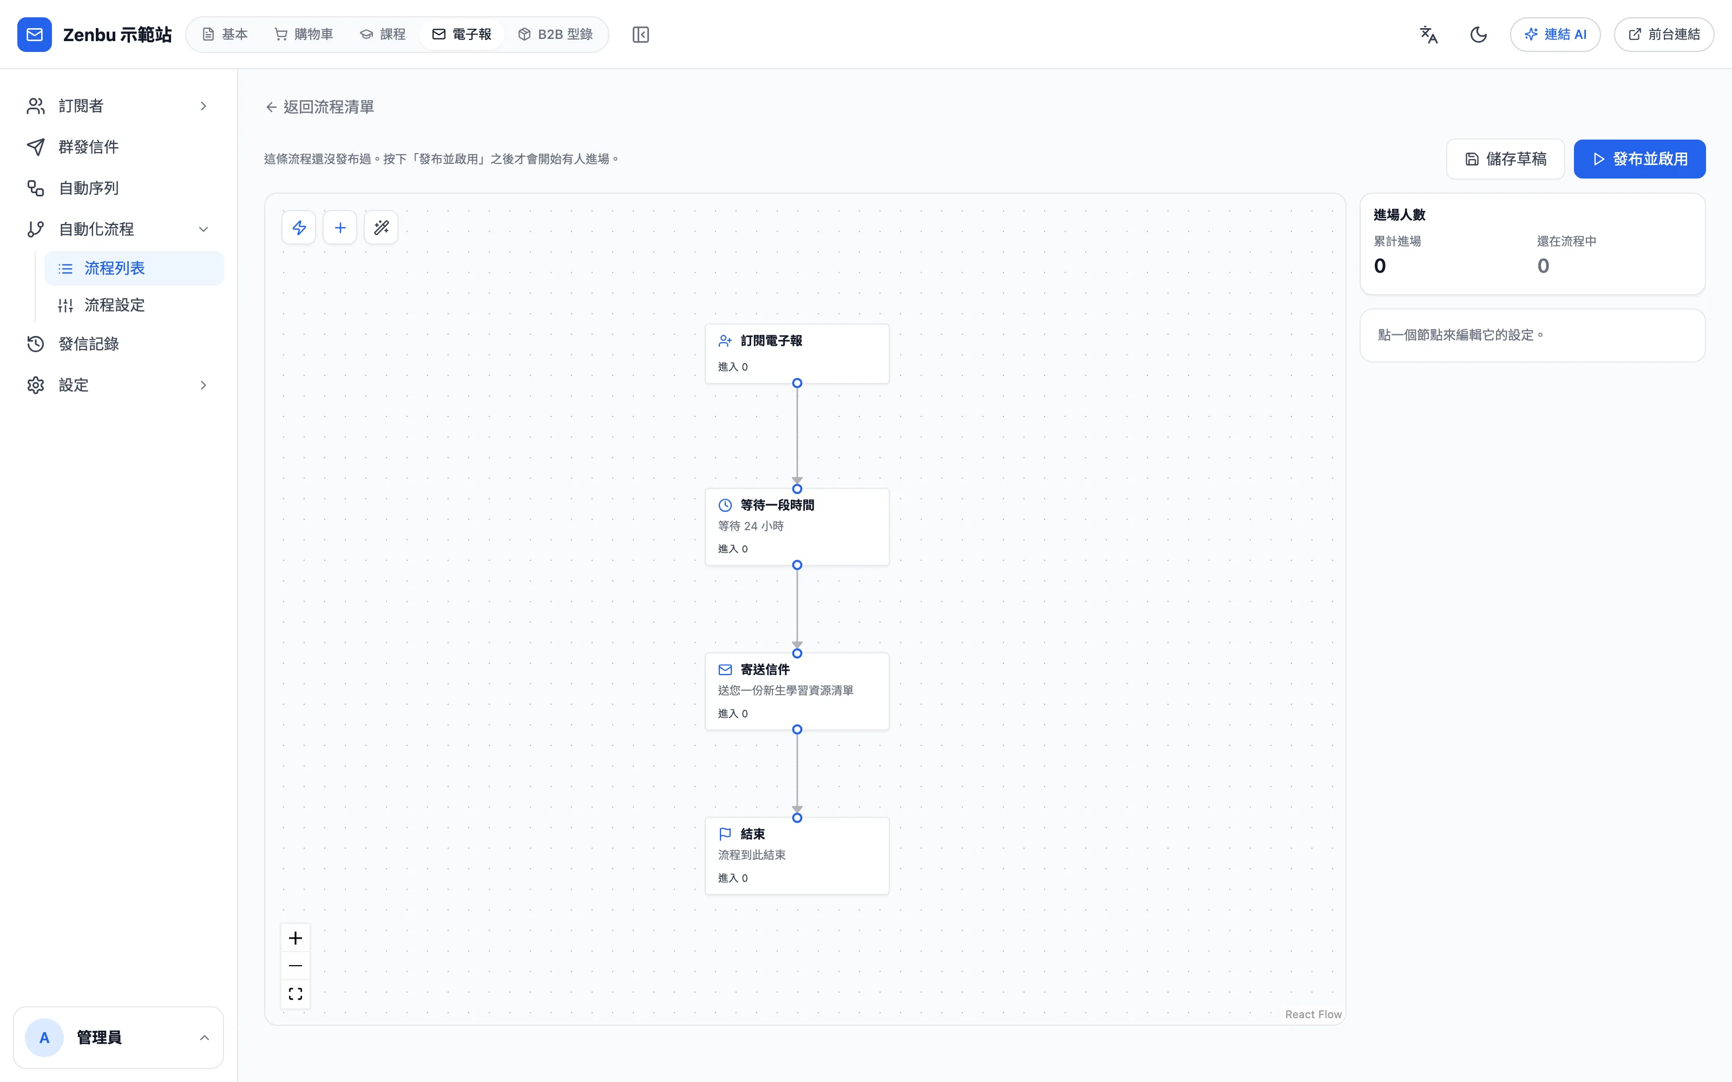Switch to the 課程 tab
Viewport: 1732px width, 1082px height.
[383, 34]
